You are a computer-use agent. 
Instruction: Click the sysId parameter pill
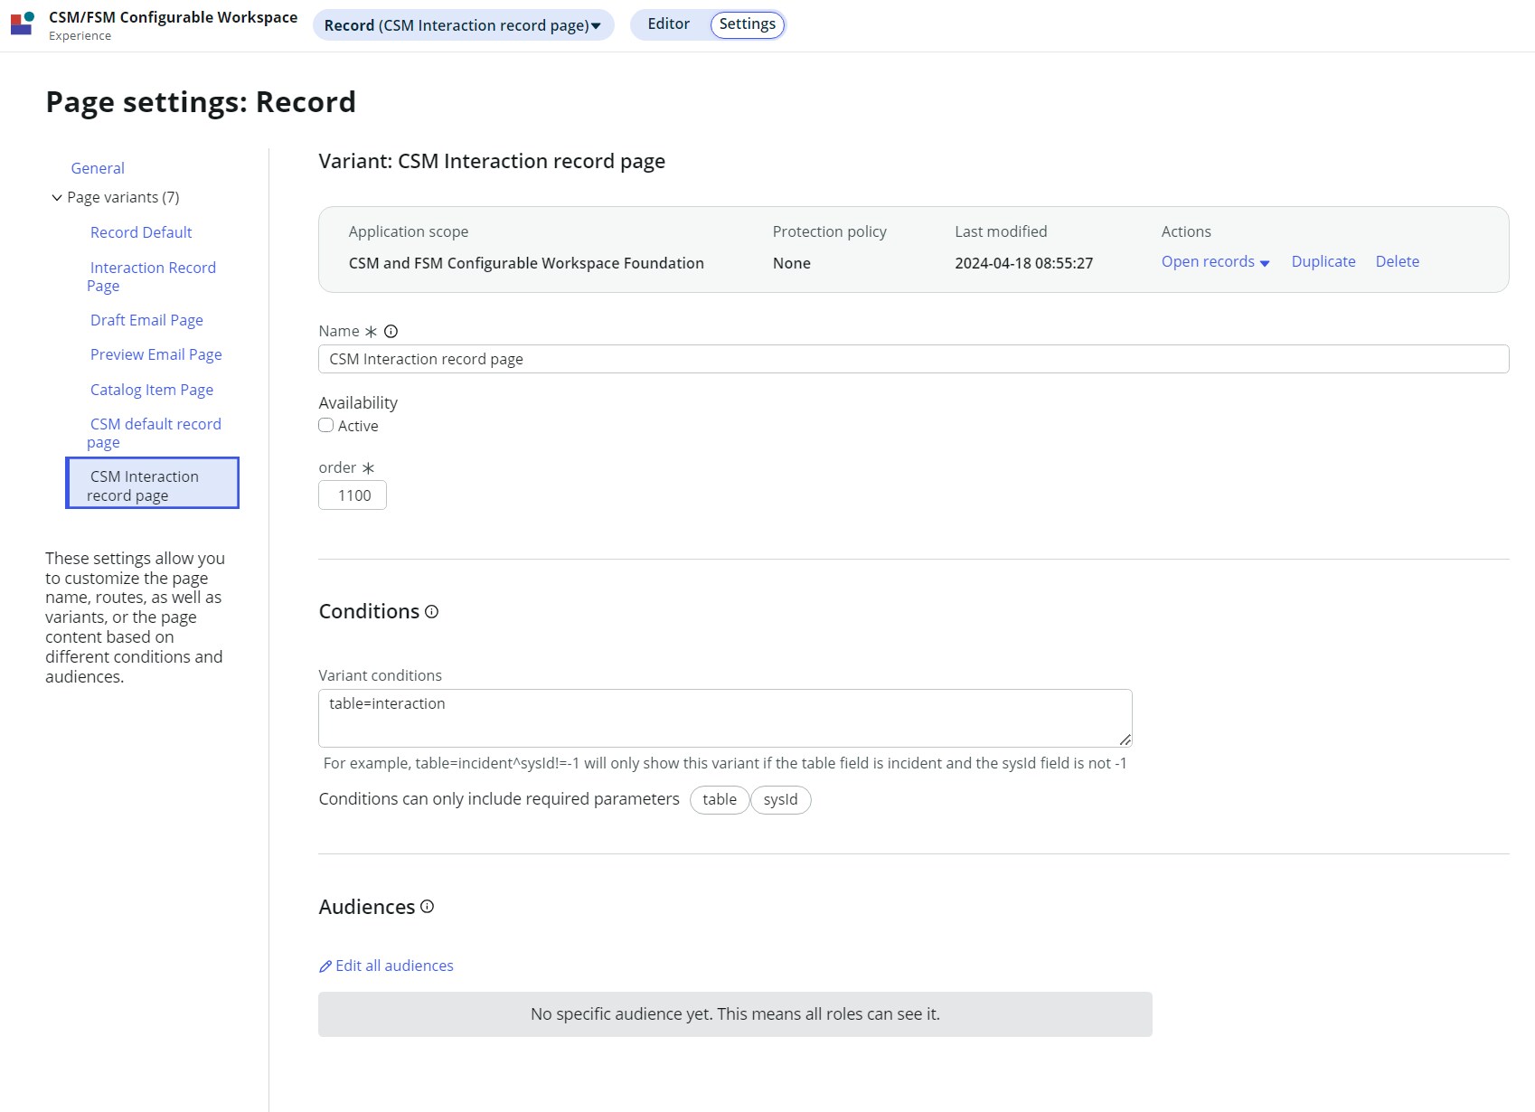click(x=780, y=799)
